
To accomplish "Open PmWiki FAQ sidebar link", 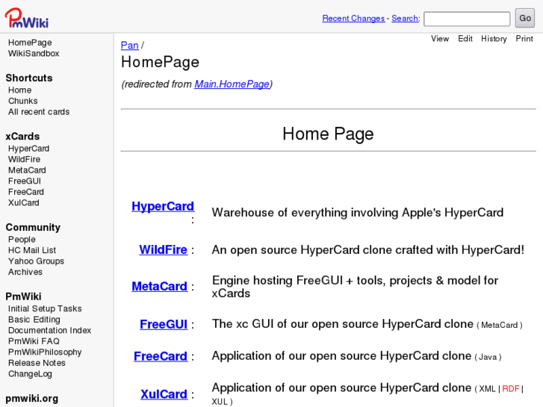I will pos(34,341).
